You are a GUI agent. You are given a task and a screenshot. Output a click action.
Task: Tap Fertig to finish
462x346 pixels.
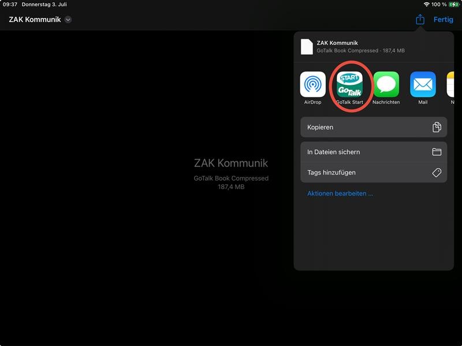click(x=443, y=20)
